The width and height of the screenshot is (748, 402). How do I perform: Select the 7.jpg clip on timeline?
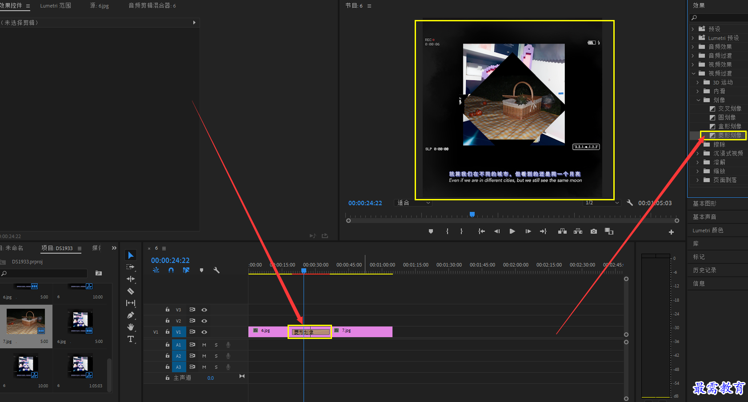click(362, 332)
